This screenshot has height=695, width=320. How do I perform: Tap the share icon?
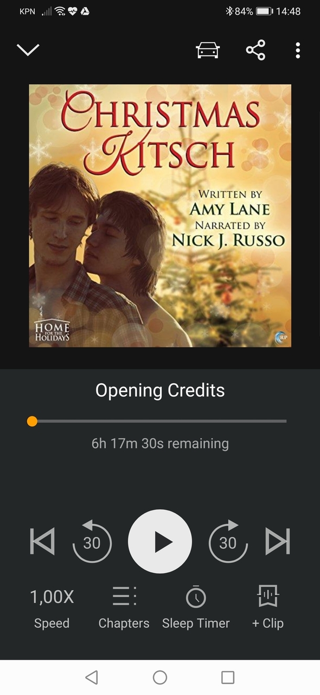tap(255, 50)
